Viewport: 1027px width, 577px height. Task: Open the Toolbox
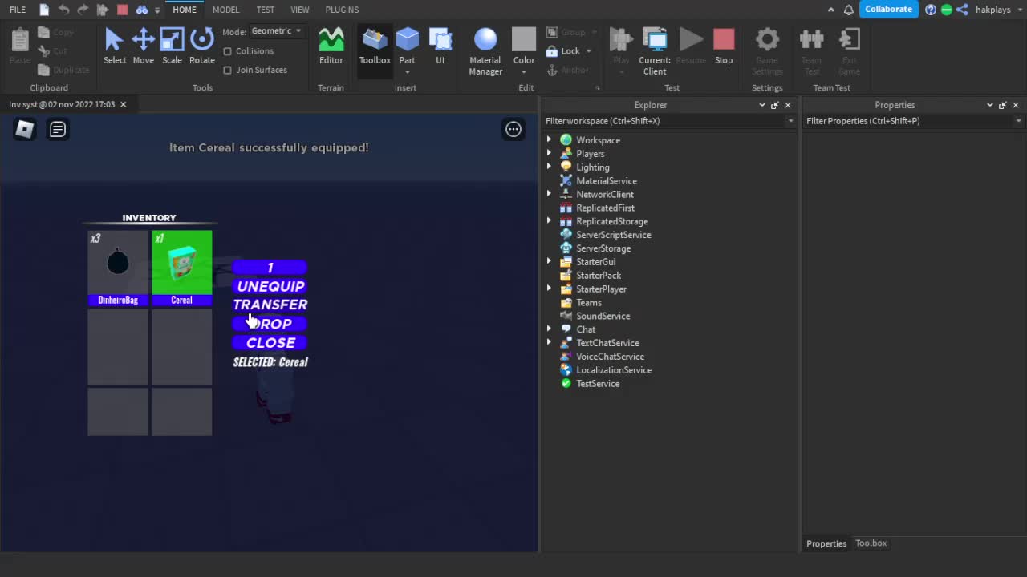pos(374,48)
